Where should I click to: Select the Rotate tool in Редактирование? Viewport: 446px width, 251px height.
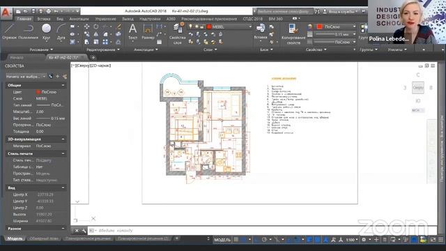tap(96, 26)
